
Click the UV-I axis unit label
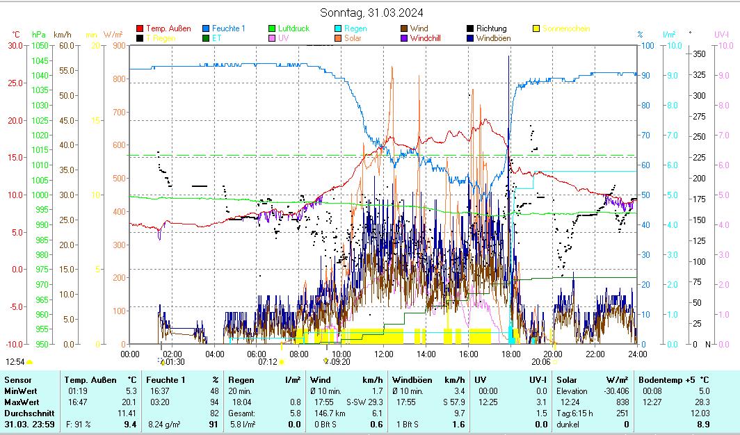[x=722, y=35]
